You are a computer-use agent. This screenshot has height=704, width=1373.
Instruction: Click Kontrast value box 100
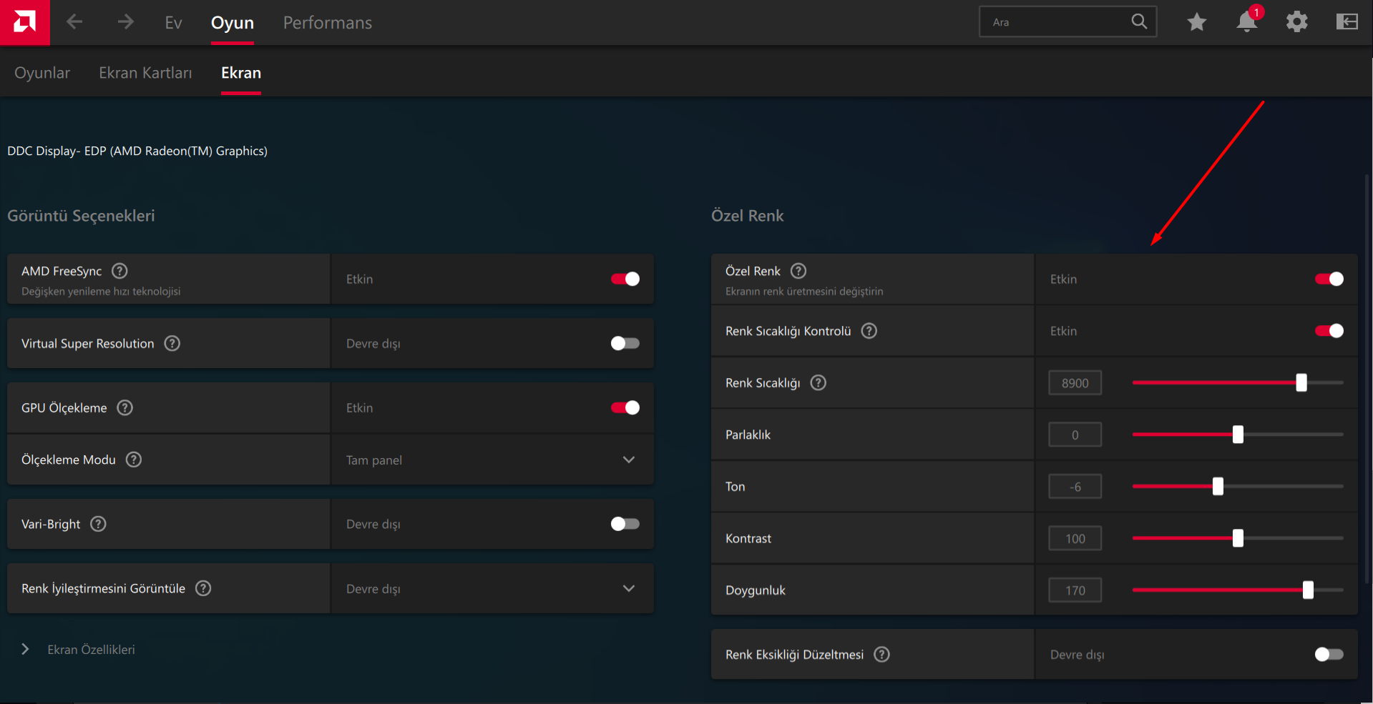1075,538
